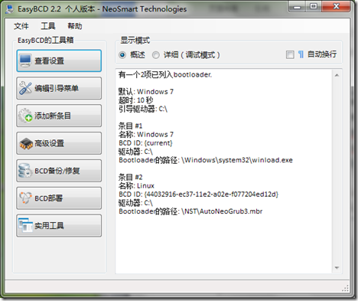Open the 实用工具 page
Screen dimensions: 358x301
pyautogui.click(x=59, y=225)
